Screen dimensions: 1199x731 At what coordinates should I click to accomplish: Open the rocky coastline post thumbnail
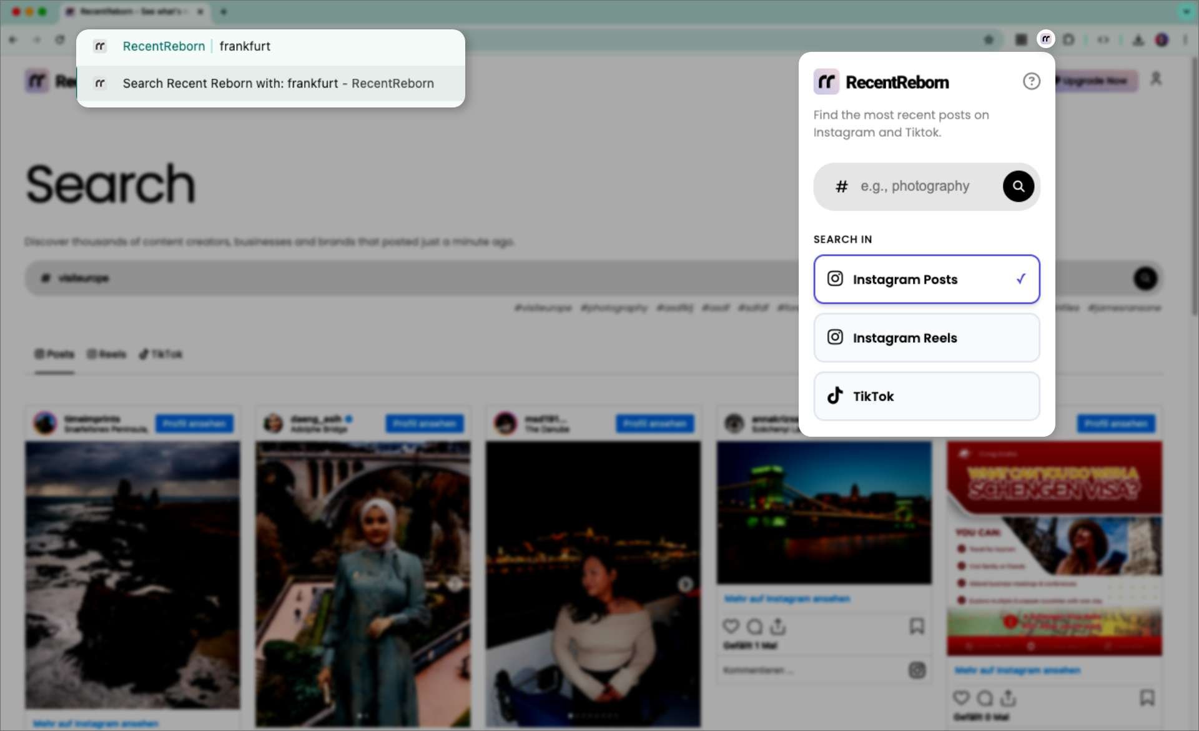[132, 575]
